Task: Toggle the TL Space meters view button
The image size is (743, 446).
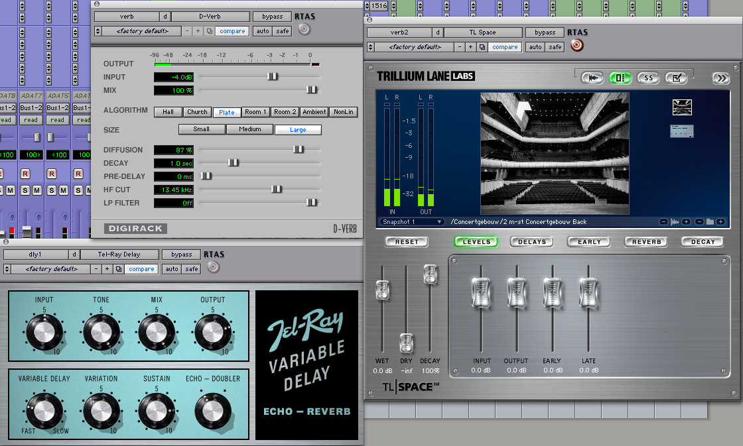Action: point(620,78)
